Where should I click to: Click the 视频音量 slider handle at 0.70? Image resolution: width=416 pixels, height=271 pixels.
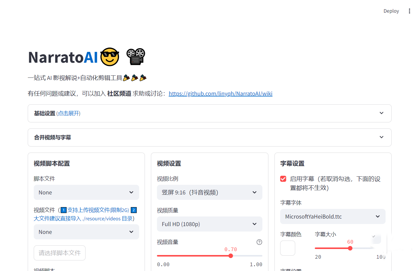(231, 256)
